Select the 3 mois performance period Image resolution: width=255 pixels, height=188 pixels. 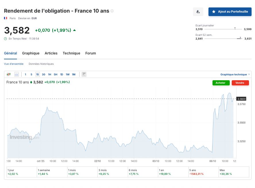click(113, 172)
